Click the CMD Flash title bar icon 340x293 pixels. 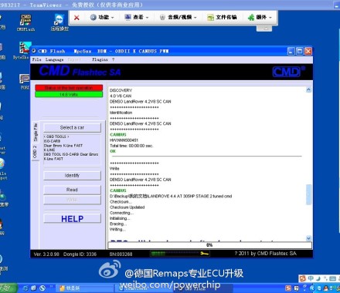[x=34, y=51]
